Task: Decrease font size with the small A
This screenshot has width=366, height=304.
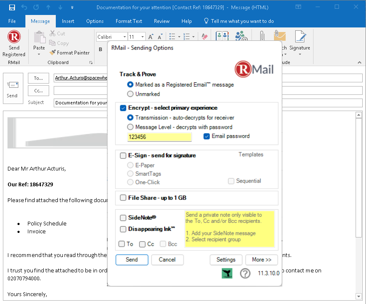Action: tap(160, 37)
